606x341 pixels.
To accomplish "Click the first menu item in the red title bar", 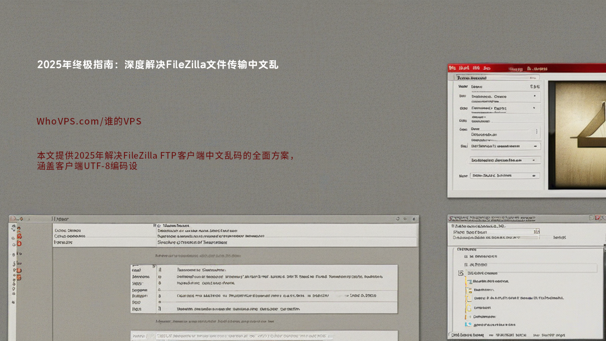I will click(452, 68).
